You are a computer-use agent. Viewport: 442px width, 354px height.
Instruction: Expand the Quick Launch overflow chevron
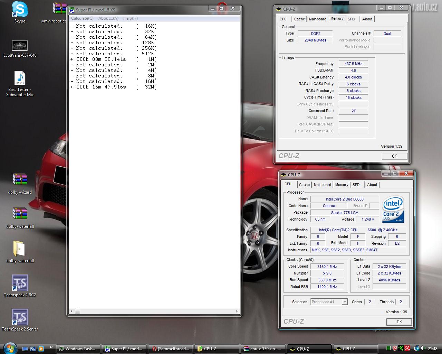[51, 347]
